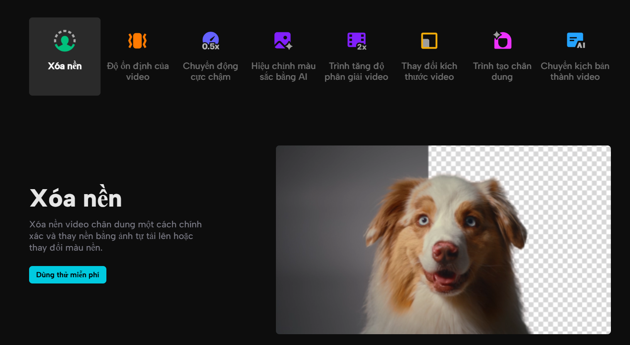Click the 0.5x slow motion icon
Viewport: 630px width, 345px height.
[x=211, y=41]
